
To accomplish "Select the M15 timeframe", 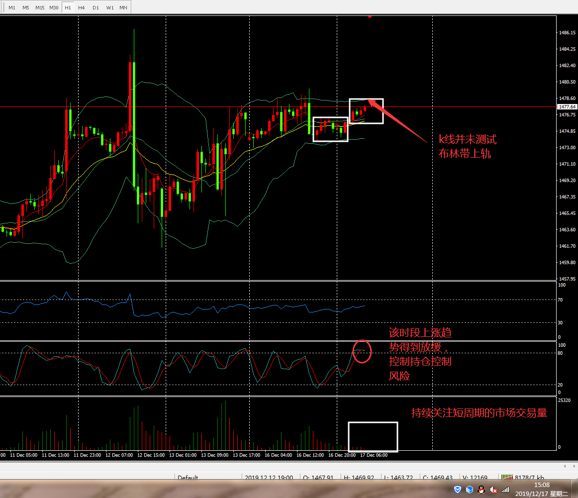I will click(40, 8).
